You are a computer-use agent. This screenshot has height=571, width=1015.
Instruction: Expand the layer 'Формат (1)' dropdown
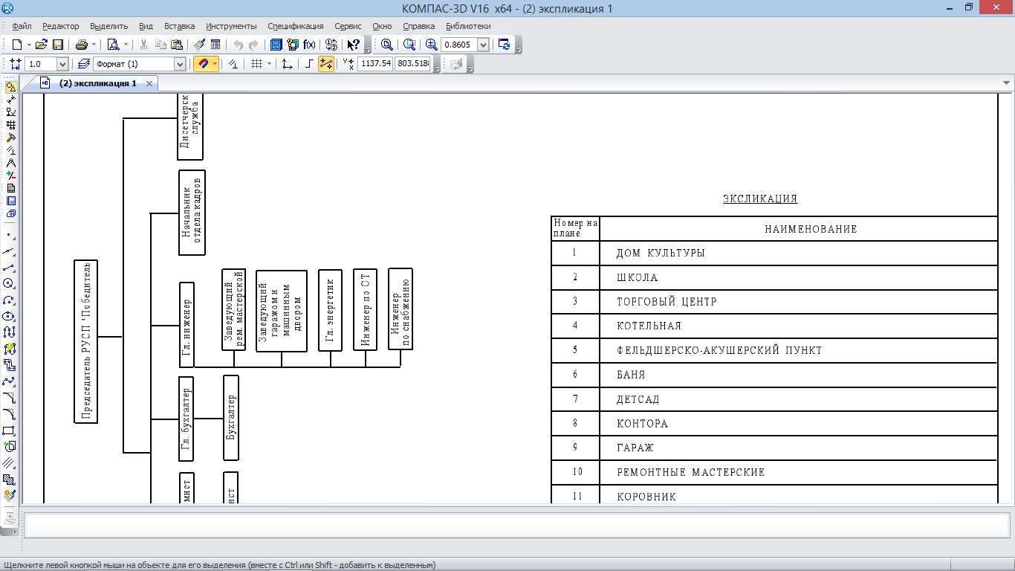coord(179,64)
